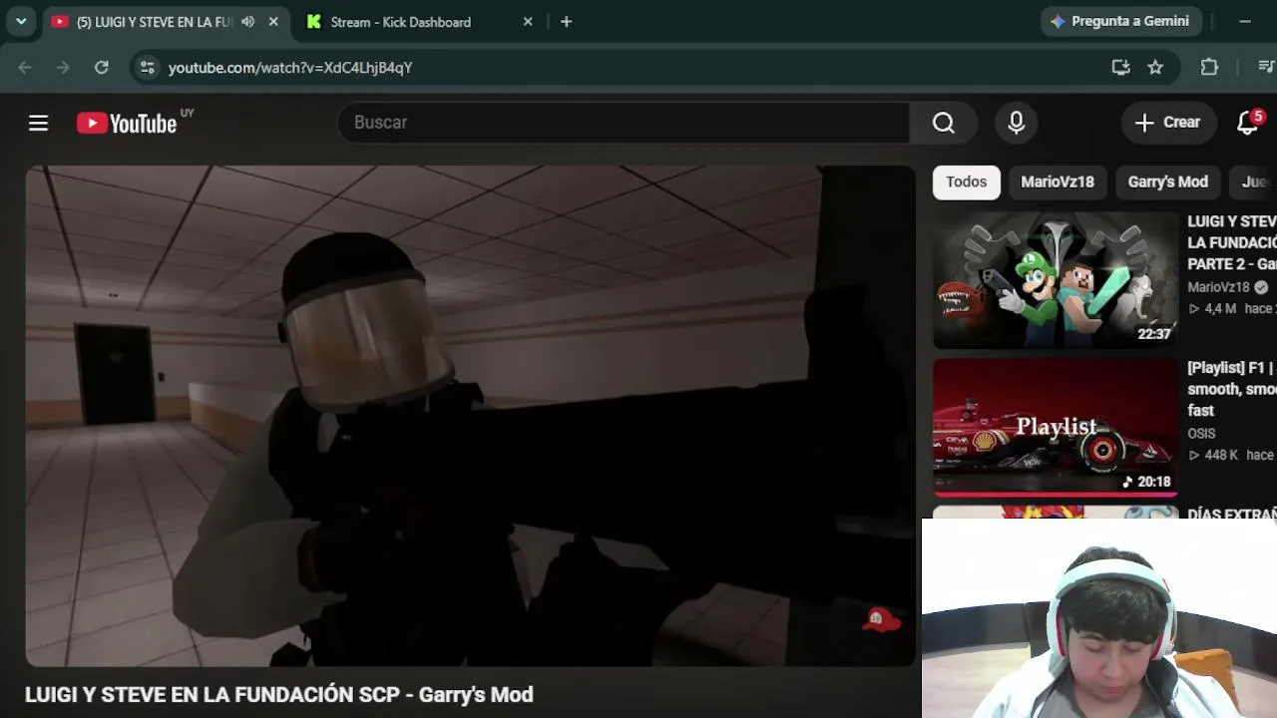The height and width of the screenshot is (718, 1277).
Task: Visit the OSIS channel from the suggestion
Action: pos(1201,434)
